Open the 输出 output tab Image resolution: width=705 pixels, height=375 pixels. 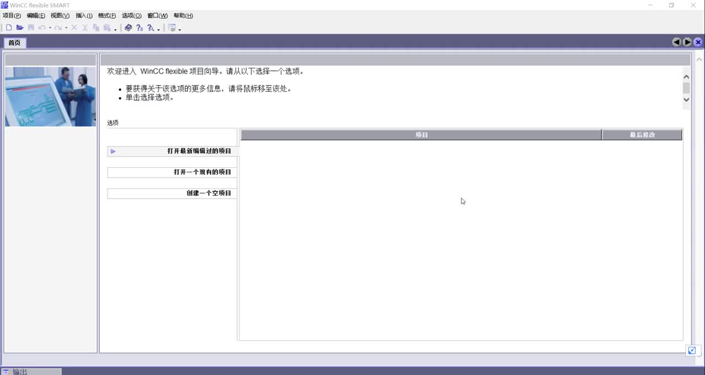(x=31, y=372)
